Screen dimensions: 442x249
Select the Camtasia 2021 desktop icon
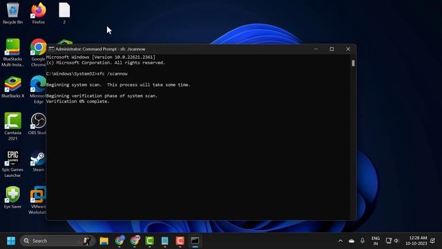coord(12,127)
